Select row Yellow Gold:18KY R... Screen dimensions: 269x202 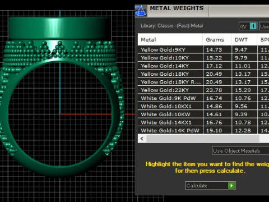click(203, 82)
